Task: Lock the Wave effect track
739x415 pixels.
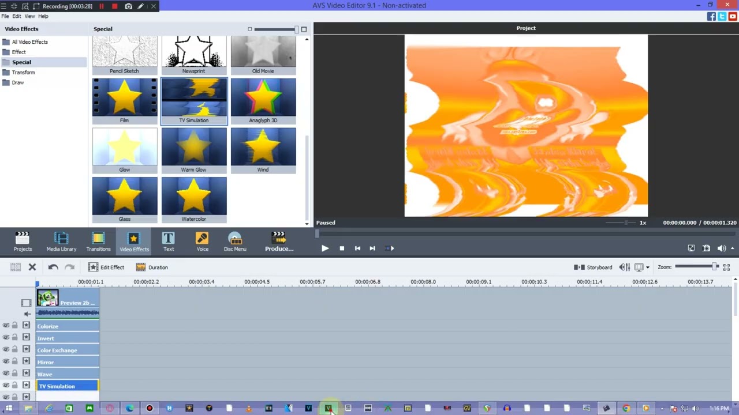Action: (14, 374)
